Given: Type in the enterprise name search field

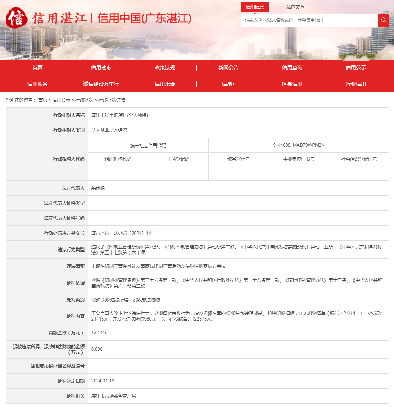Looking at the screenshot, I should coord(309,20).
